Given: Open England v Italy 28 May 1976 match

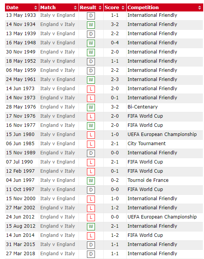Looking at the screenshot, I should [58, 107].
